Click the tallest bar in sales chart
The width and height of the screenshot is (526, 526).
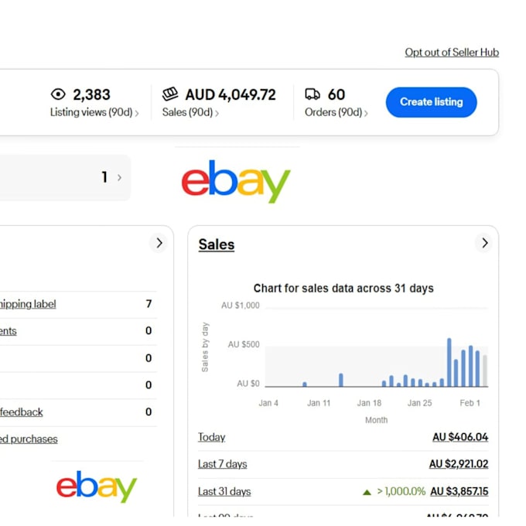pyautogui.click(x=449, y=363)
